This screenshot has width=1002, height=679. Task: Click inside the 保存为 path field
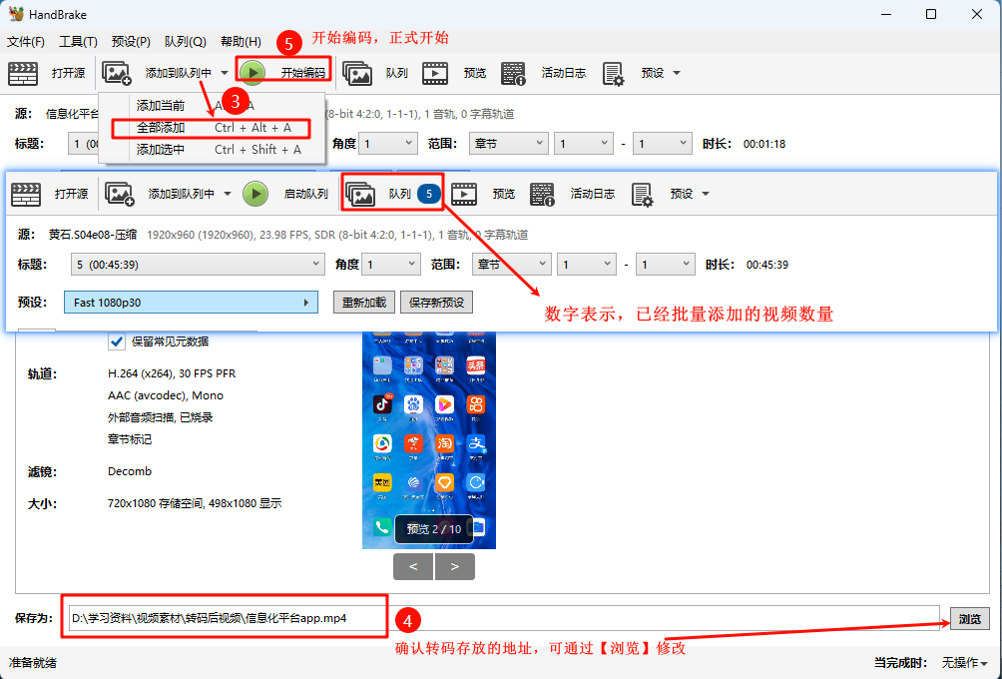tap(504, 618)
